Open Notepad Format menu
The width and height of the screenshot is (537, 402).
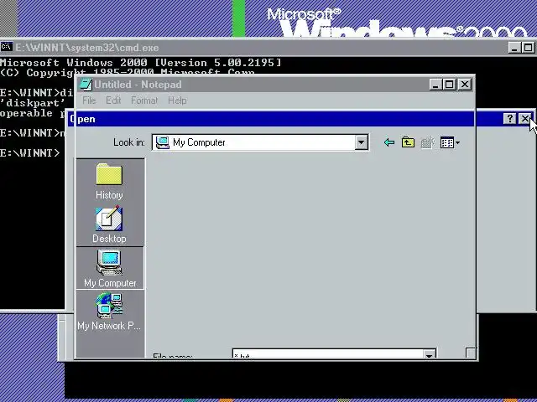(144, 100)
